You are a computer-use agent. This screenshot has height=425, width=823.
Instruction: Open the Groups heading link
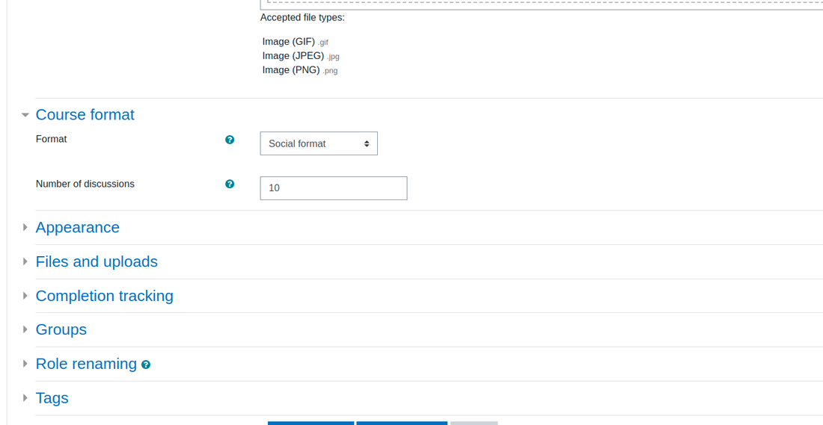pos(61,329)
